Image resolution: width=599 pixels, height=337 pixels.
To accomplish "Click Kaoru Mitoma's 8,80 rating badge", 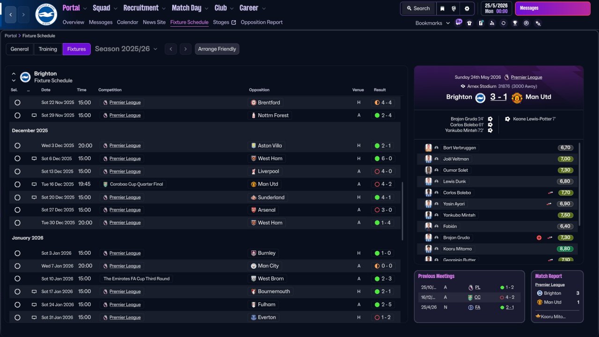I will coord(565,249).
